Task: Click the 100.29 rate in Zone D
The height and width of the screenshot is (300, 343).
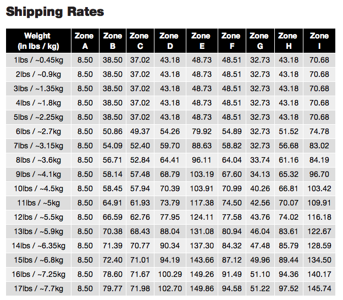Action: point(169,274)
